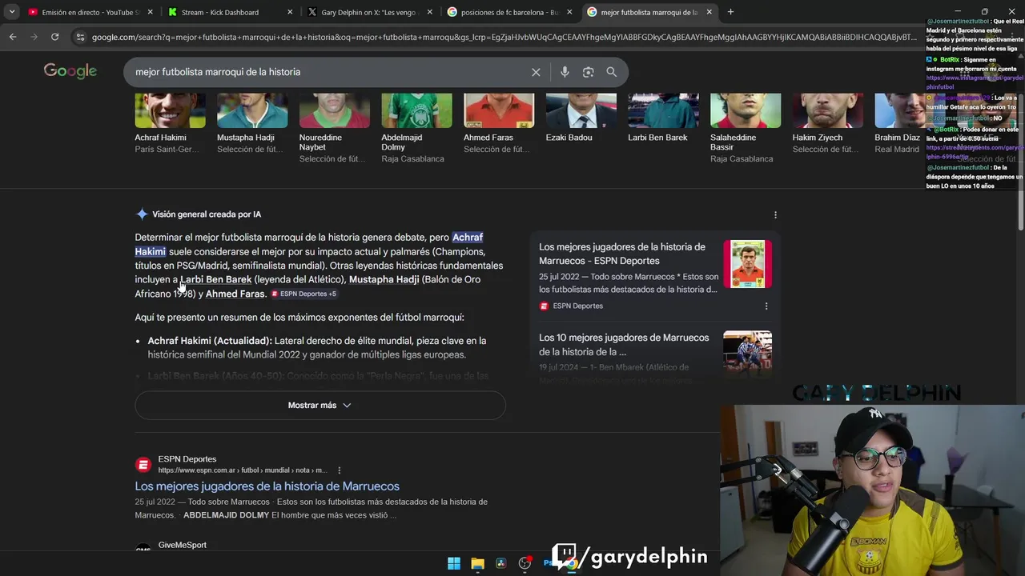
Task: Close the mejor futbolista marroqui tab
Action: [709, 12]
